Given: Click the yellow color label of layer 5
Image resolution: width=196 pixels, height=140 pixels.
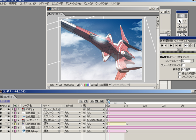Looking at the screenshot, I should [x=15, y=124].
